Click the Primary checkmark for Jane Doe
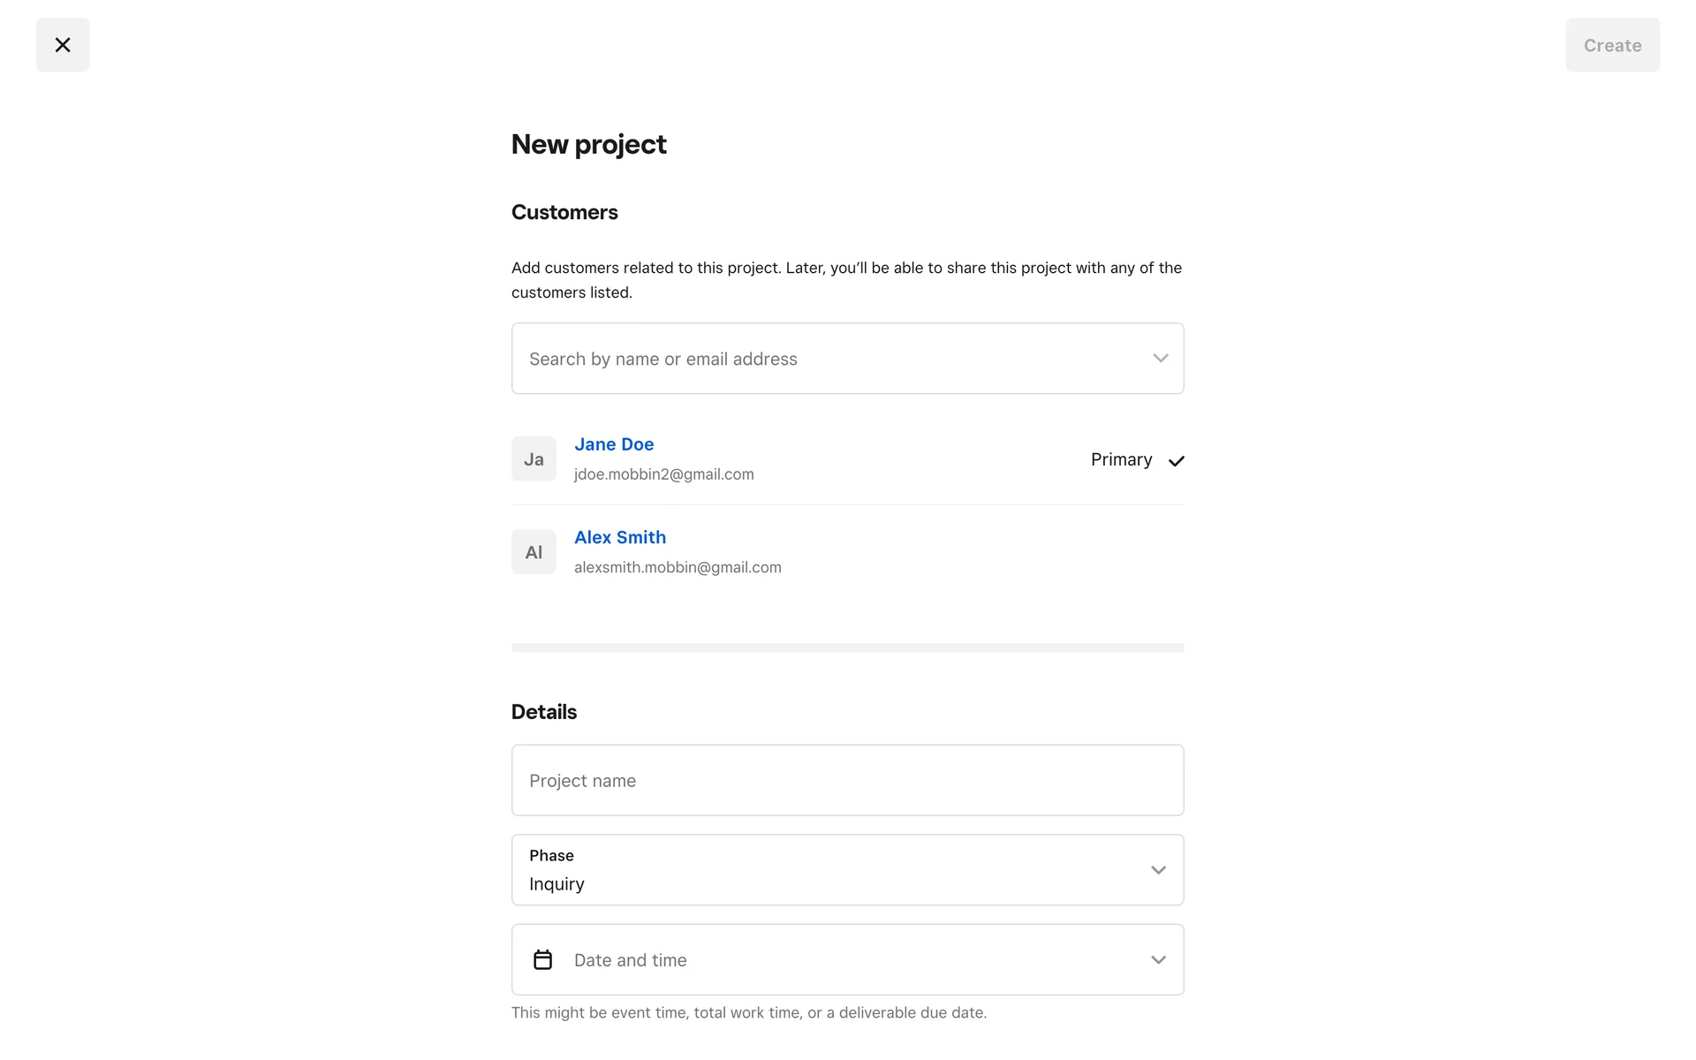 (1176, 461)
